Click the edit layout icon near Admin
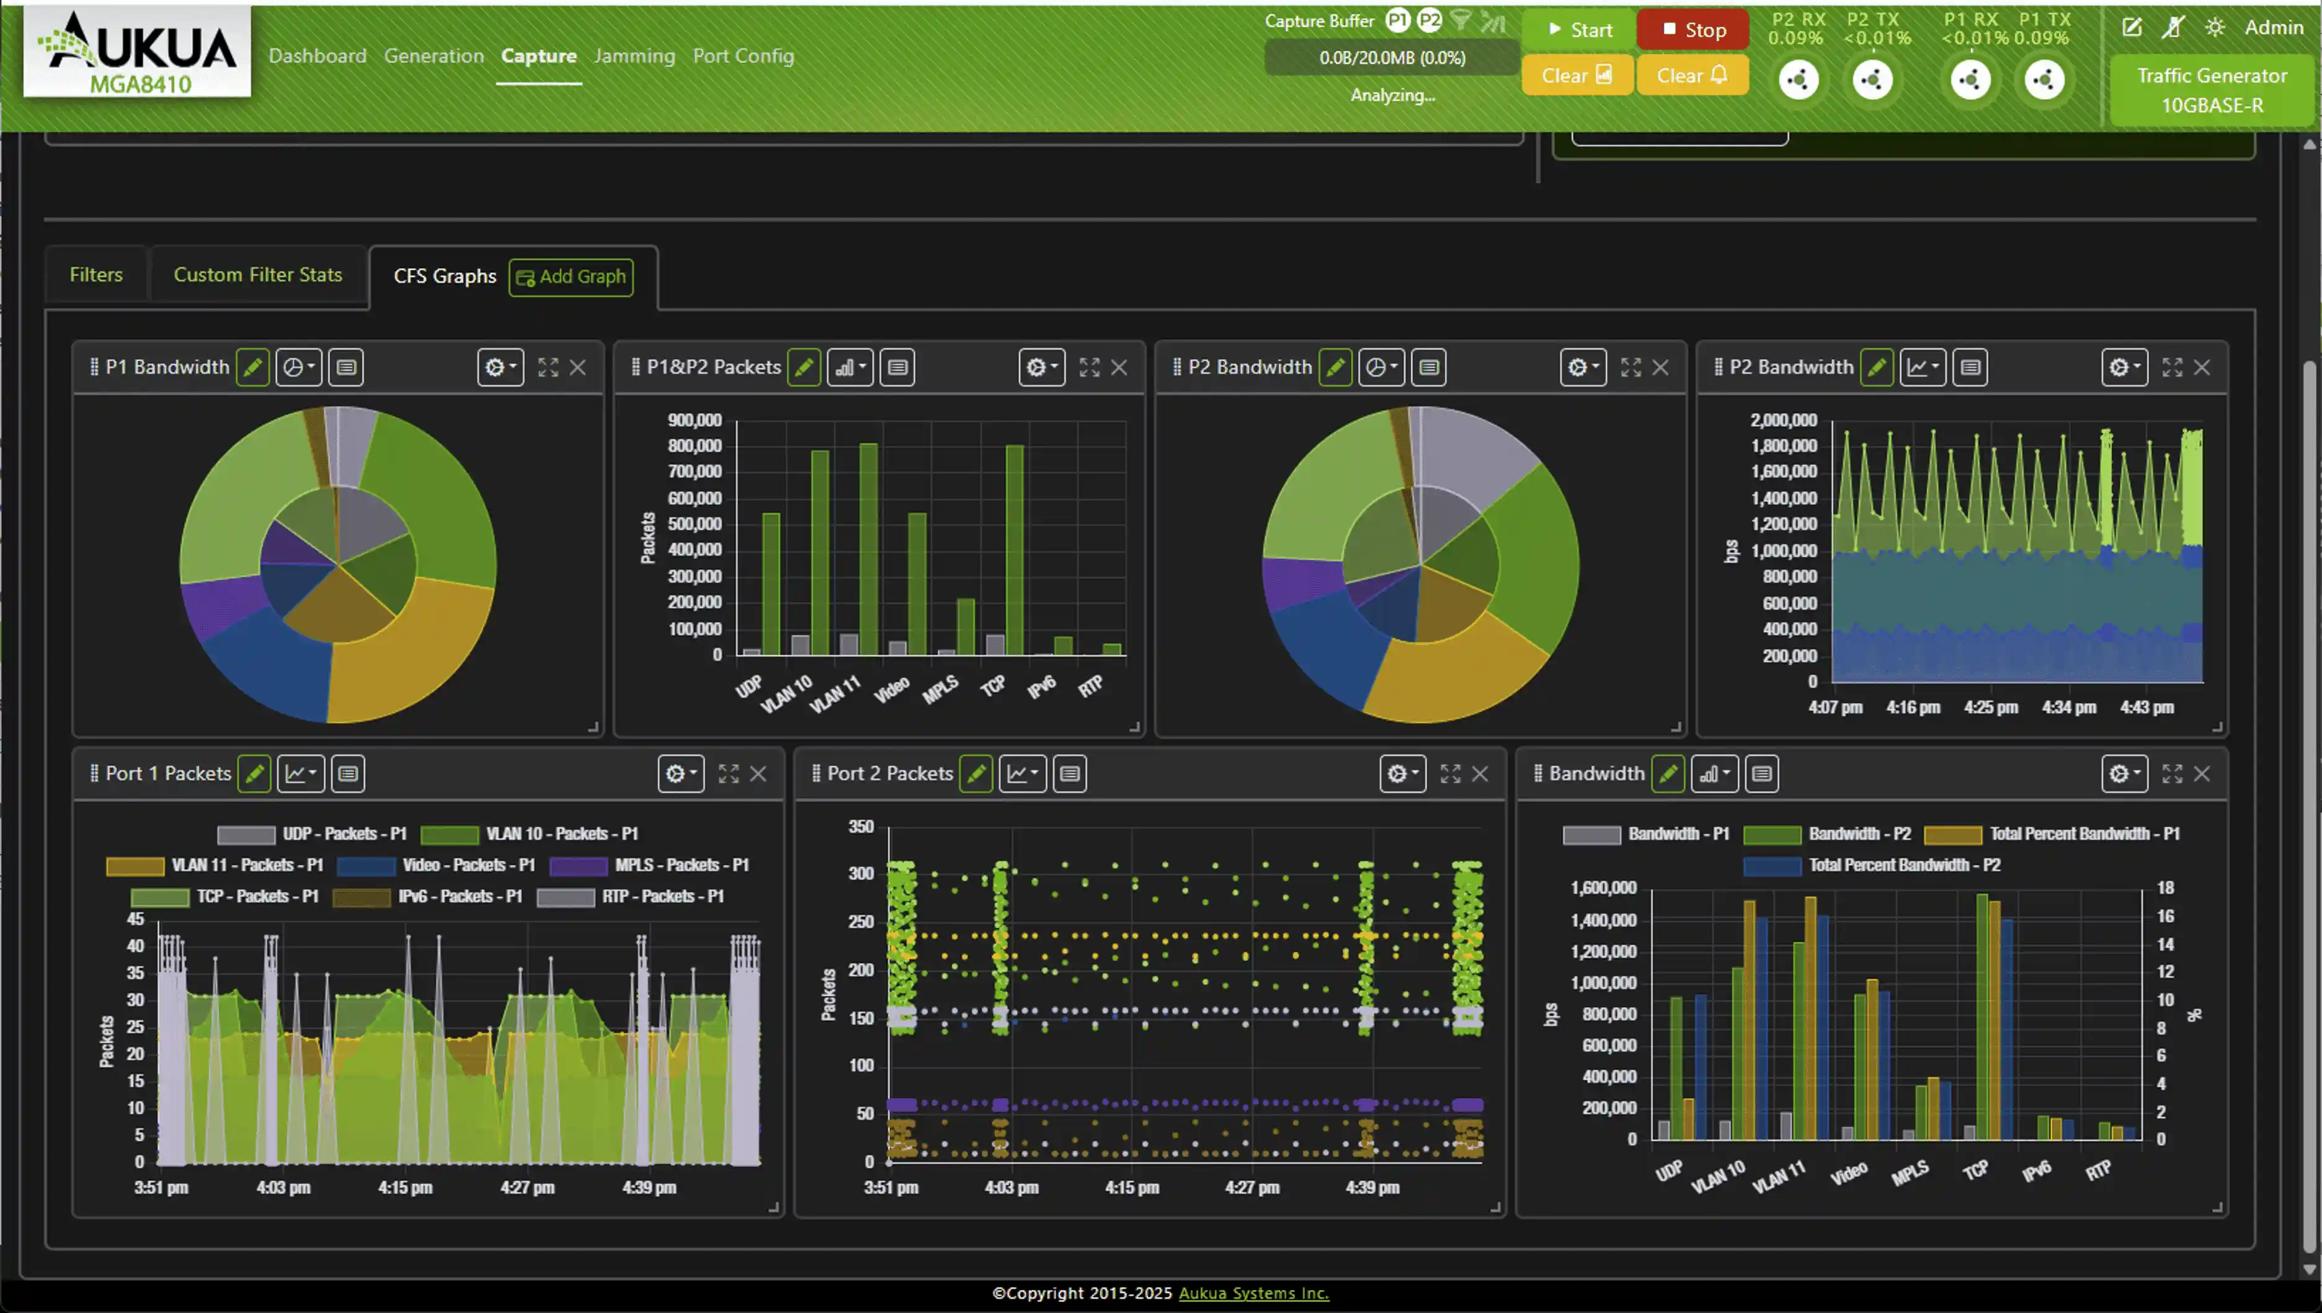The width and height of the screenshot is (2322, 1313). point(2132,27)
